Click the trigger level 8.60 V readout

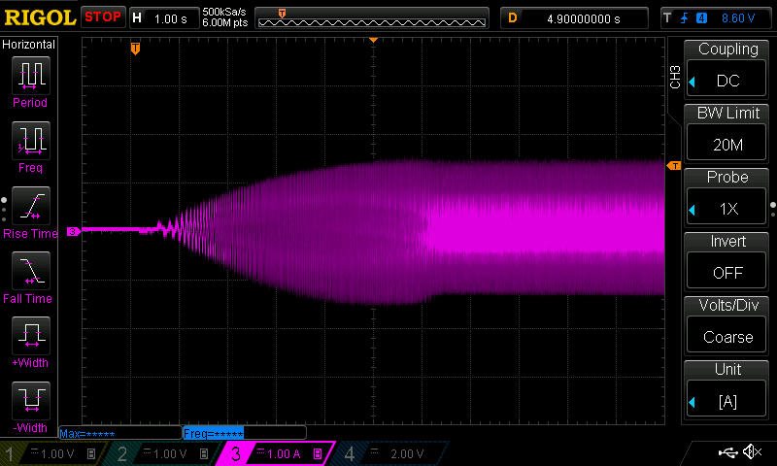click(x=738, y=18)
